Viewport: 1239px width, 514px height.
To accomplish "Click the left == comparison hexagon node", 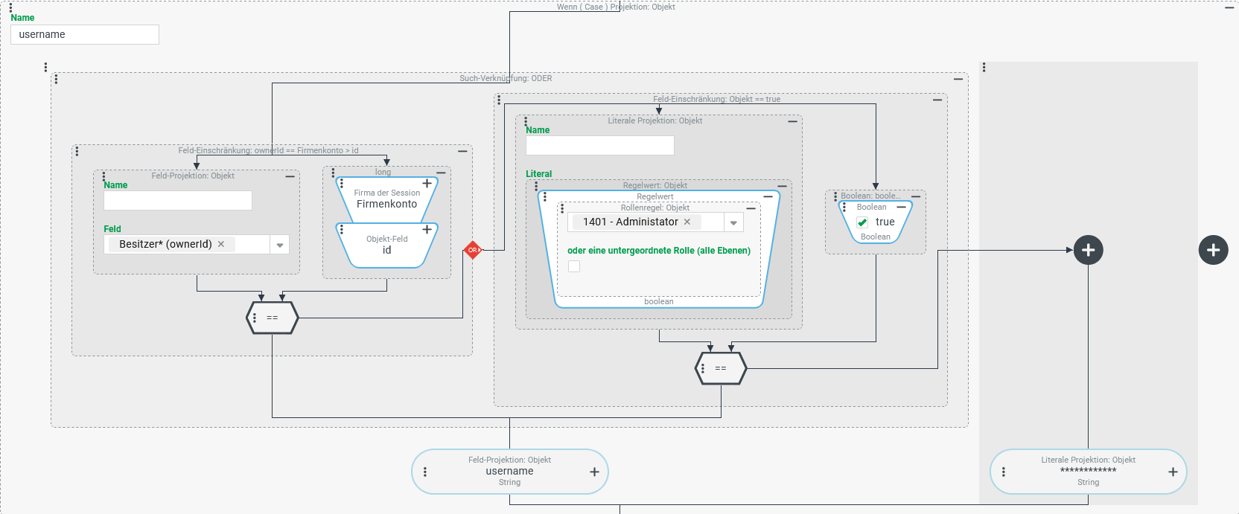I will (x=273, y=318).
